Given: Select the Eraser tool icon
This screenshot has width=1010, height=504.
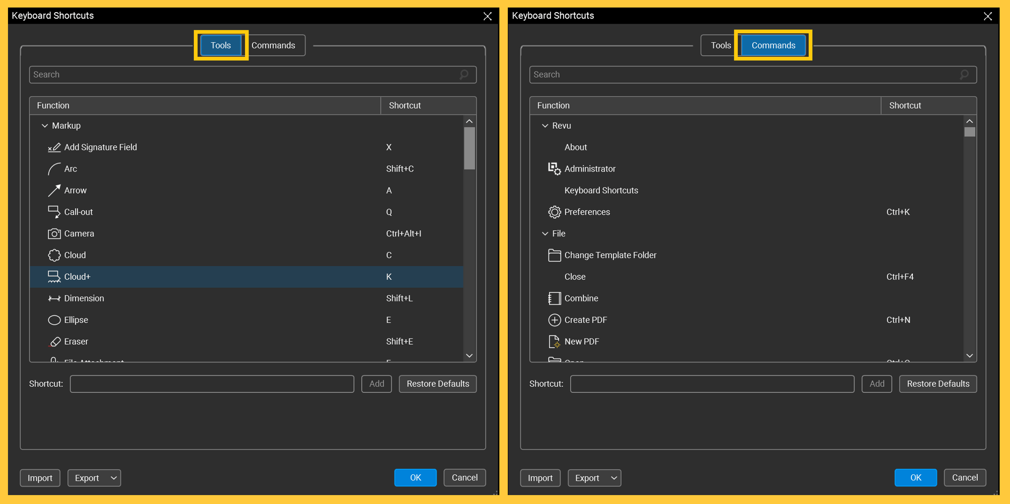Looking at the screenshot, I should 54,342.
